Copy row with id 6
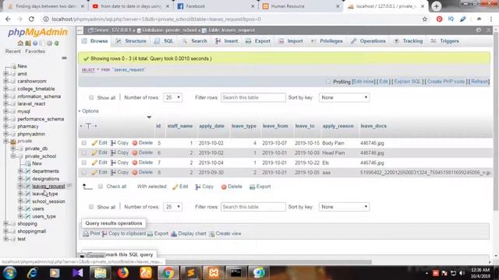Screen dimensions: 499x280 pyautogui.click(x=119, y=152)
